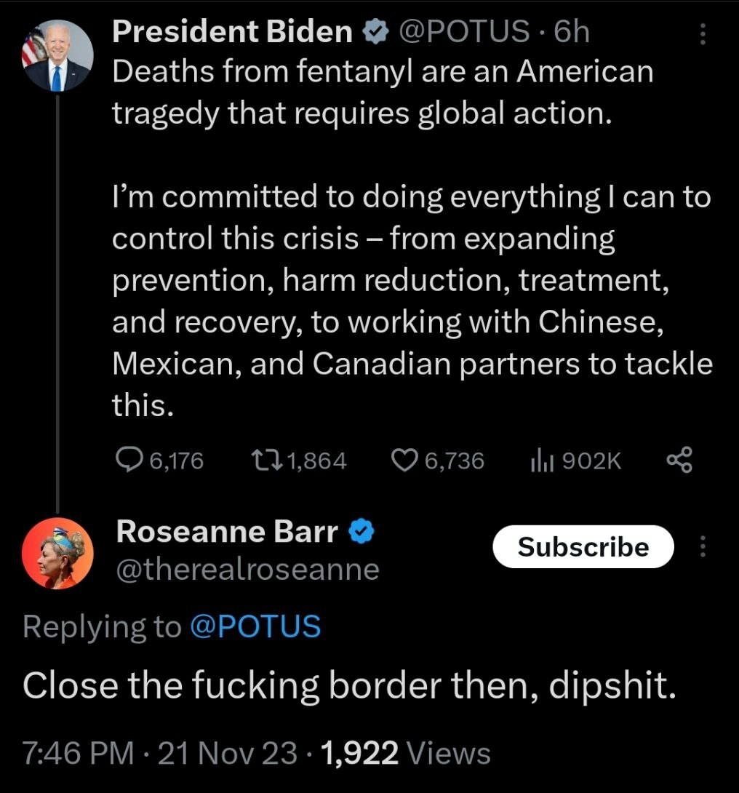Viewport: 739px width, 793px height.
Task: Click the share icon on Biden's tweet
Action: pyautogui.click(x=679, y=460)
